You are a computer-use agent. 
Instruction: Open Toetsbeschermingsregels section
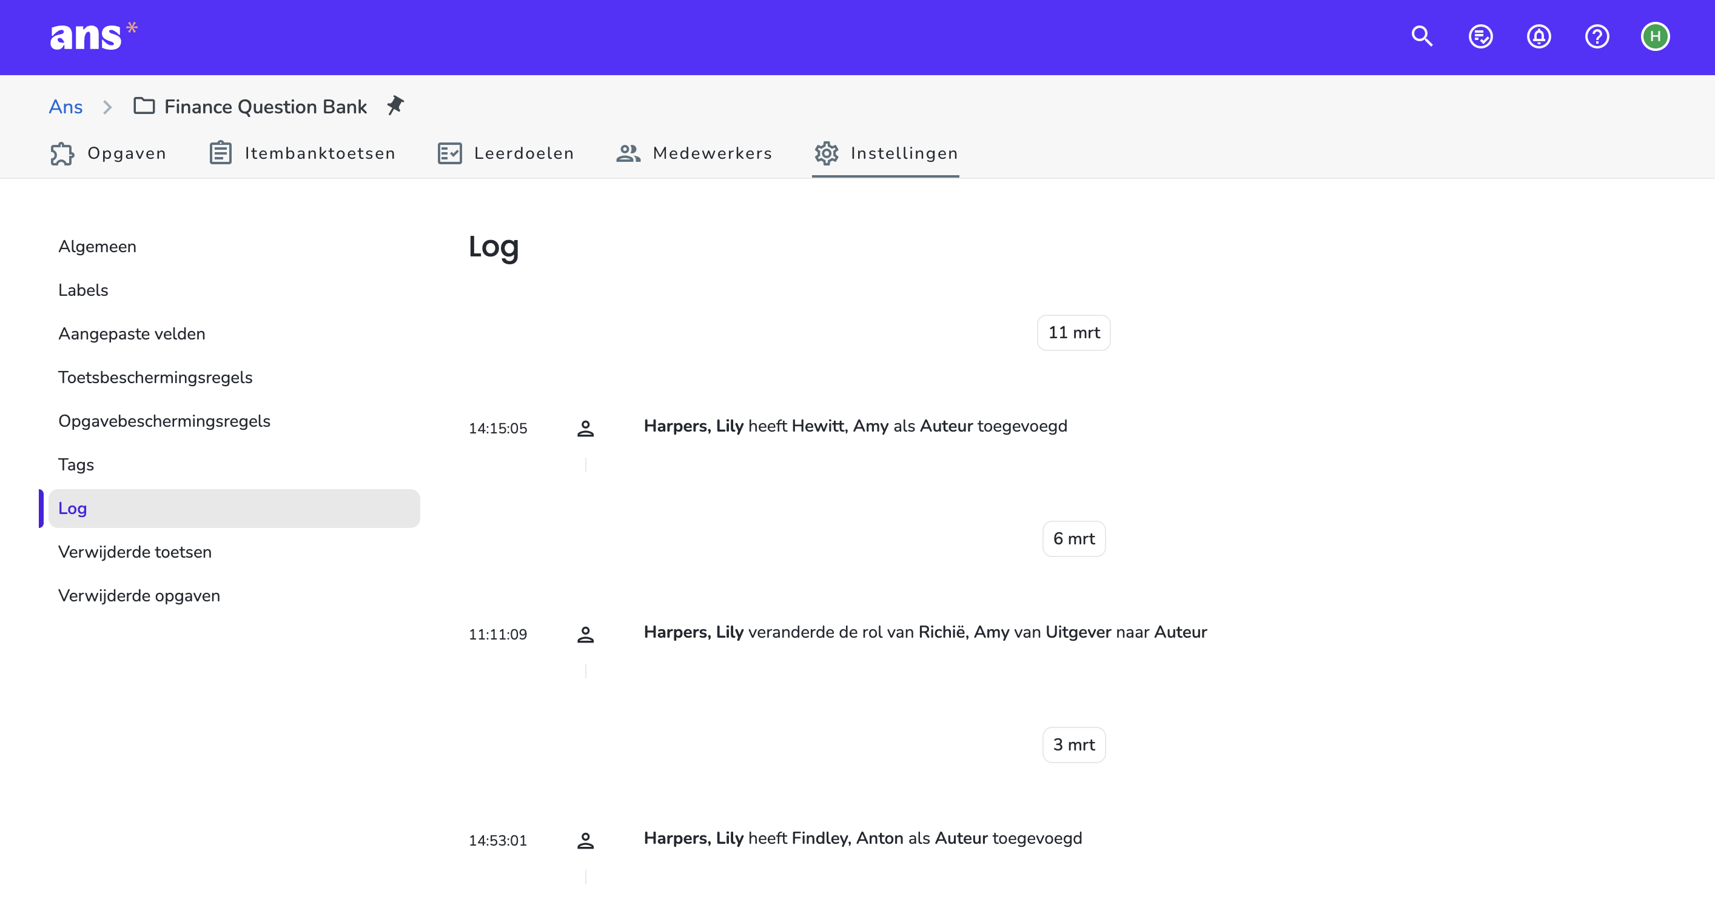pos(234,378)
